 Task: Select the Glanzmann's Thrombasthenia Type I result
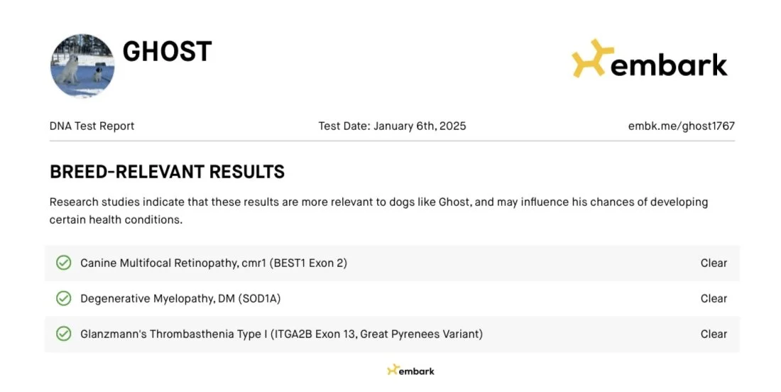[x=281, y=334]
